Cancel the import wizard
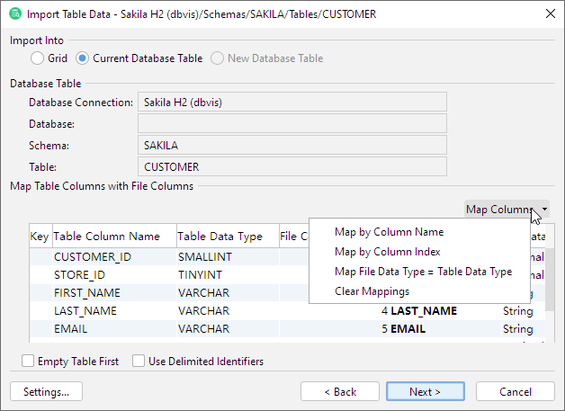This screenshot has width=565, height=411. tap(516, 391)
